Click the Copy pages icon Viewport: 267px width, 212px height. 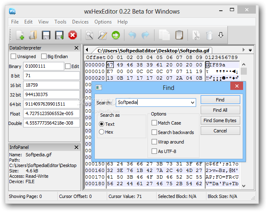pos(164,35)
